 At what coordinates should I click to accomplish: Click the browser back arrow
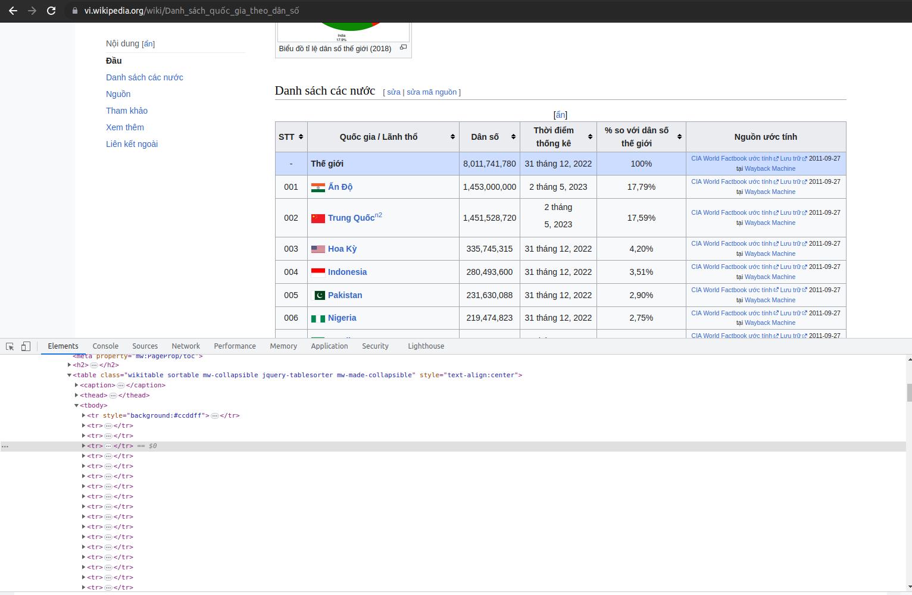[x=13, y=11]
